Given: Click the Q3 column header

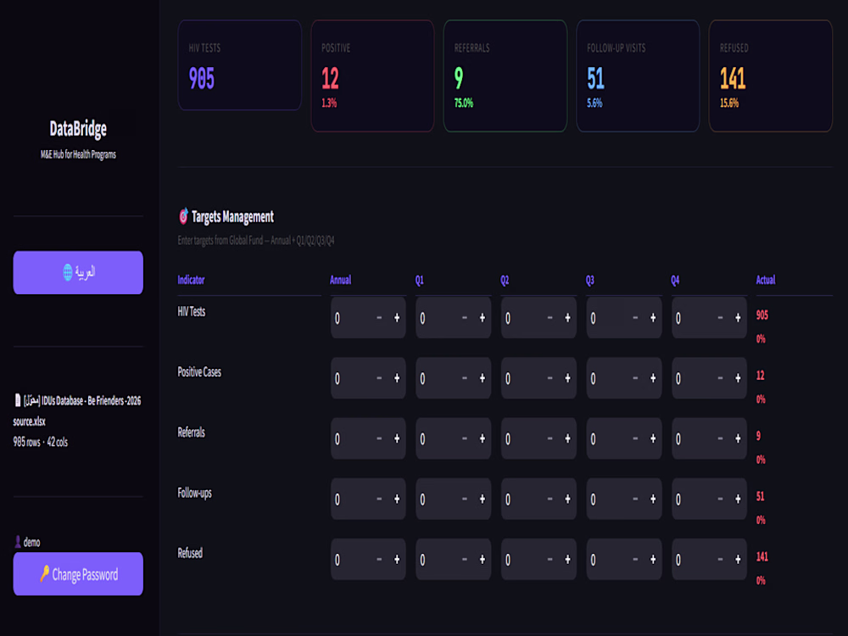Looking at the screenshot, I should point(590,280).
